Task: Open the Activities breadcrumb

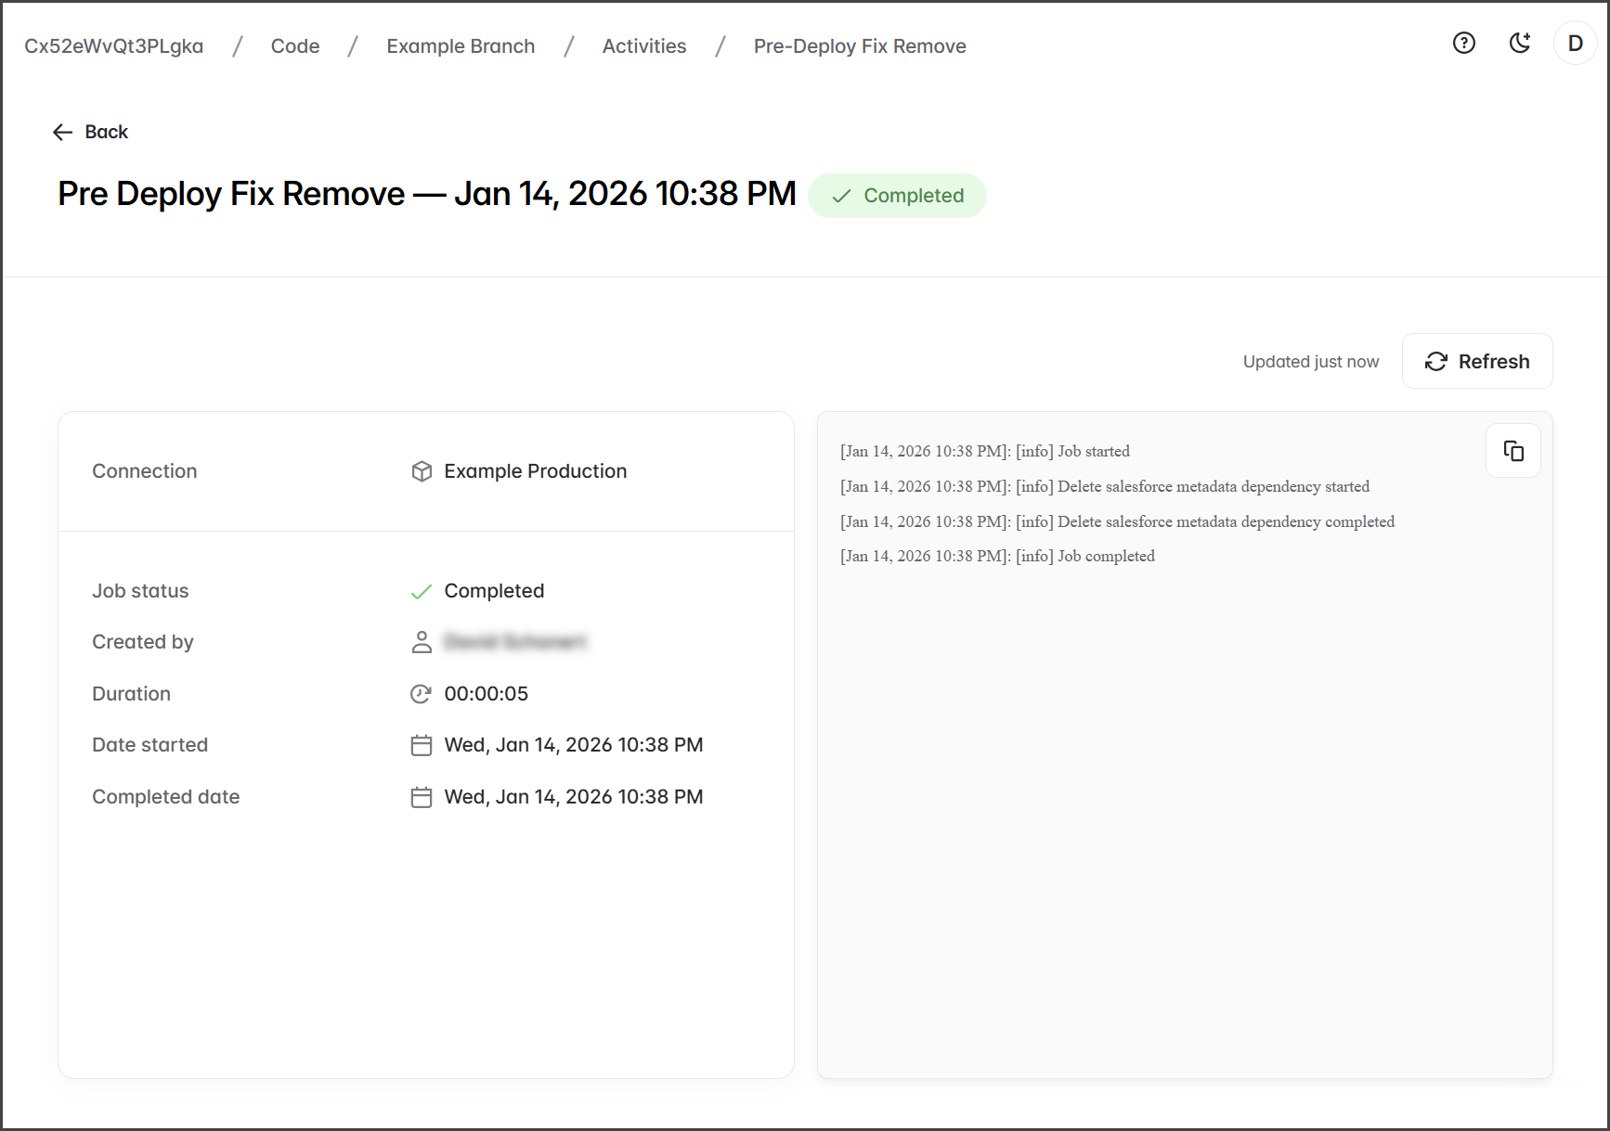Action: pos(643,46)
